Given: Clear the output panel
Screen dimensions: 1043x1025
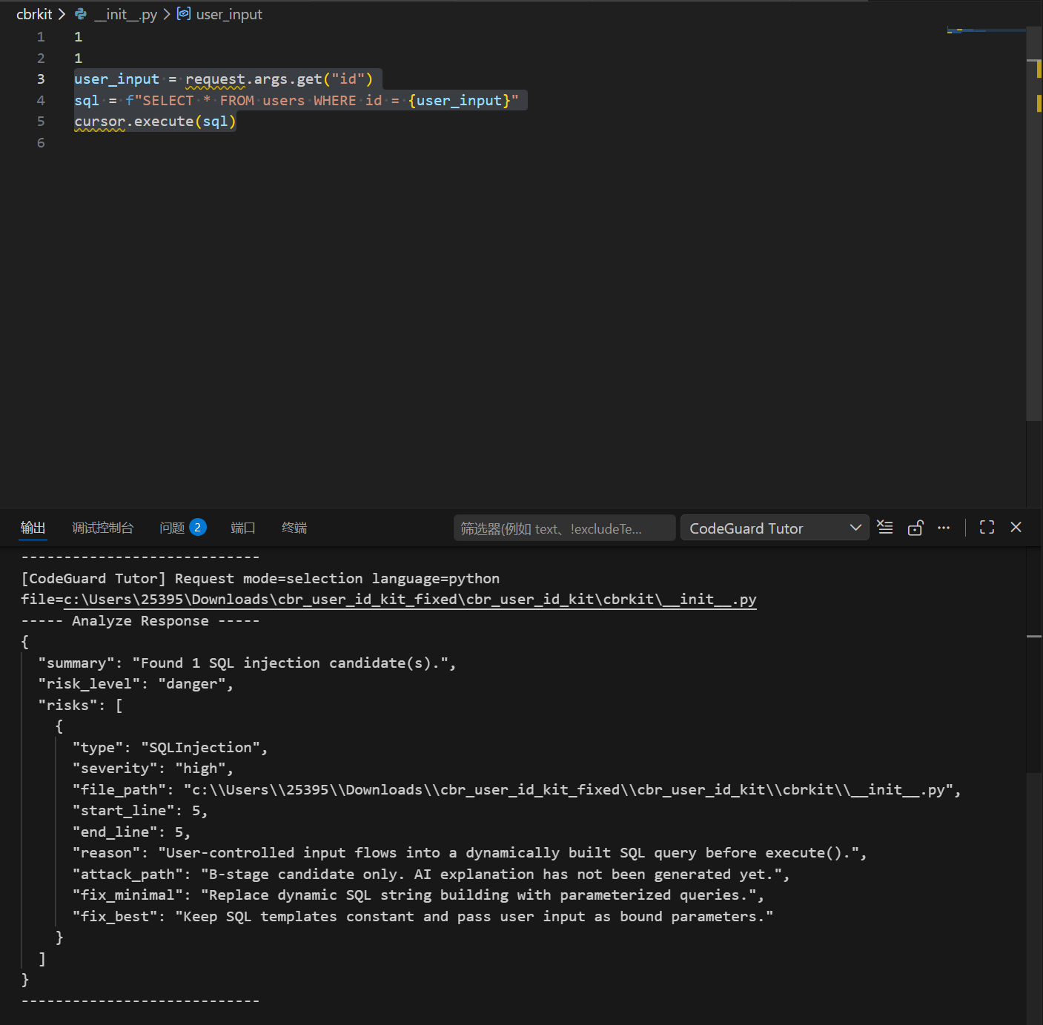Looking at the screenshot, I should tap(885, 527).
